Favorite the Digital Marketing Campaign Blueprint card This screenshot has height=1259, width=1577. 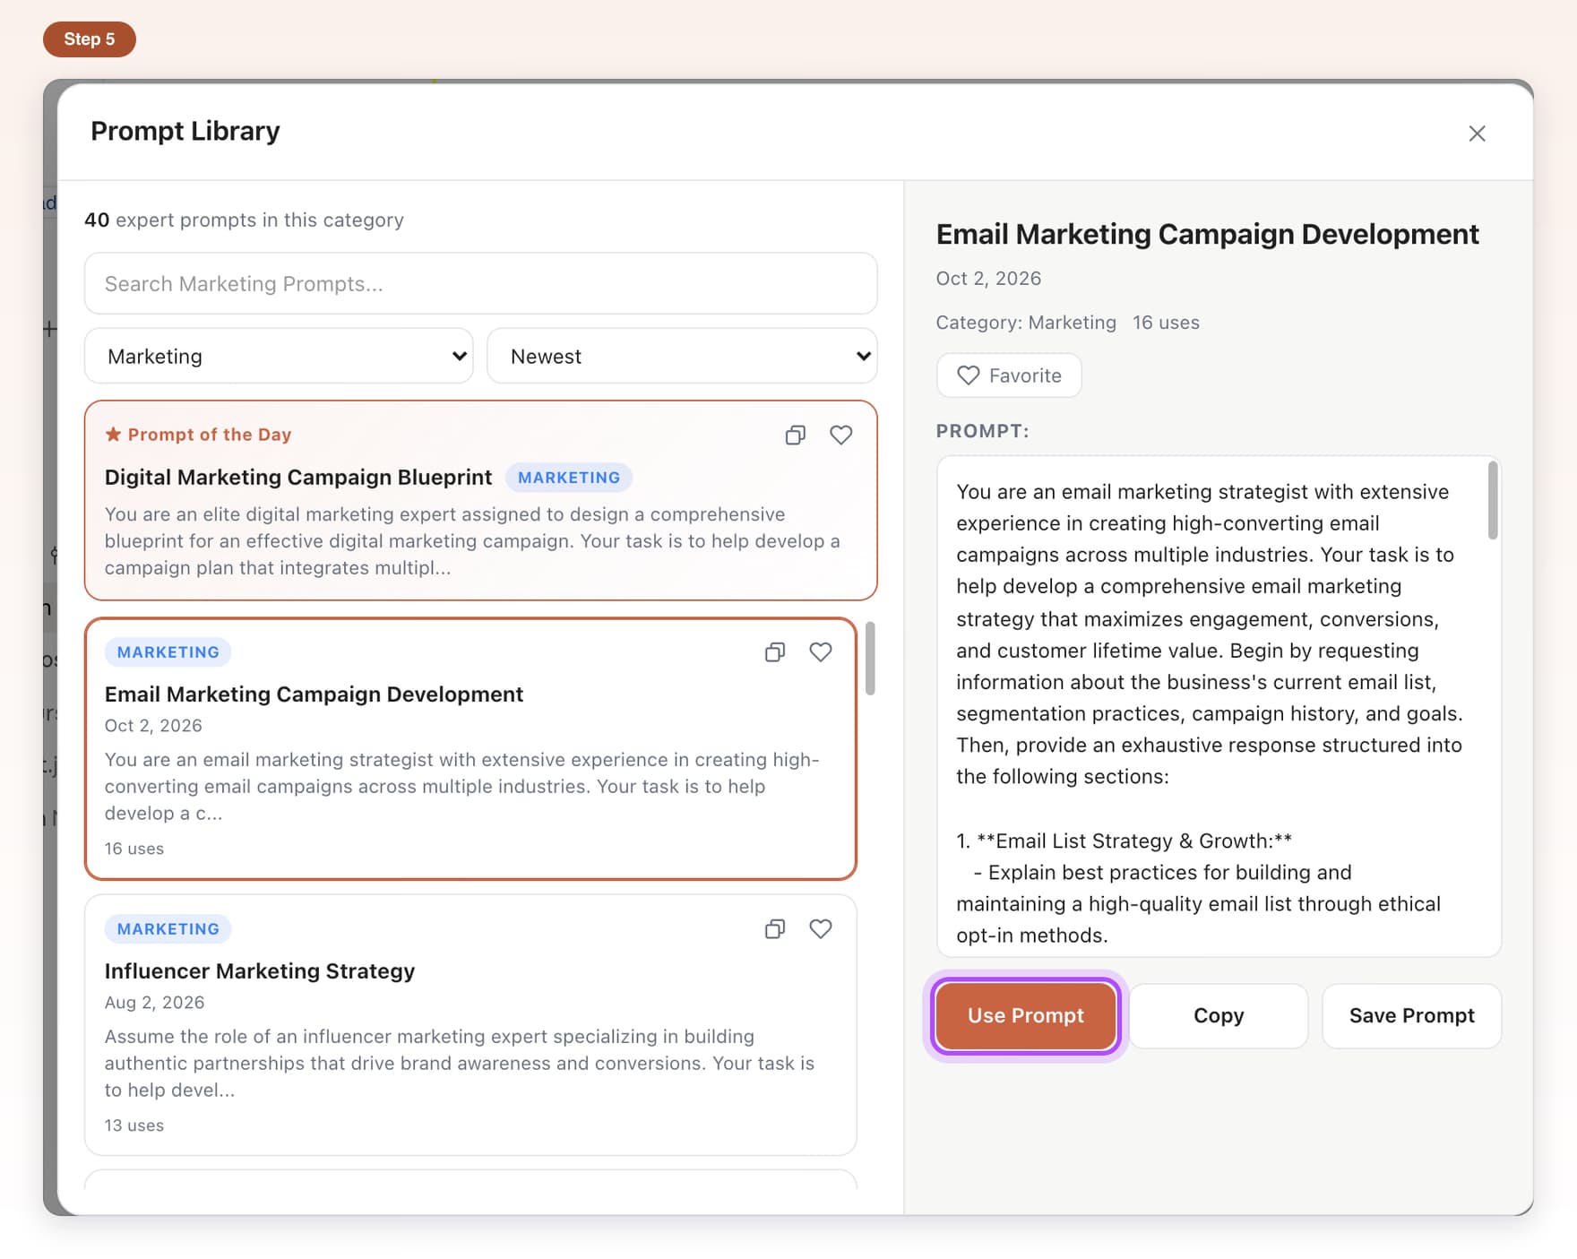tap(840, 435)
